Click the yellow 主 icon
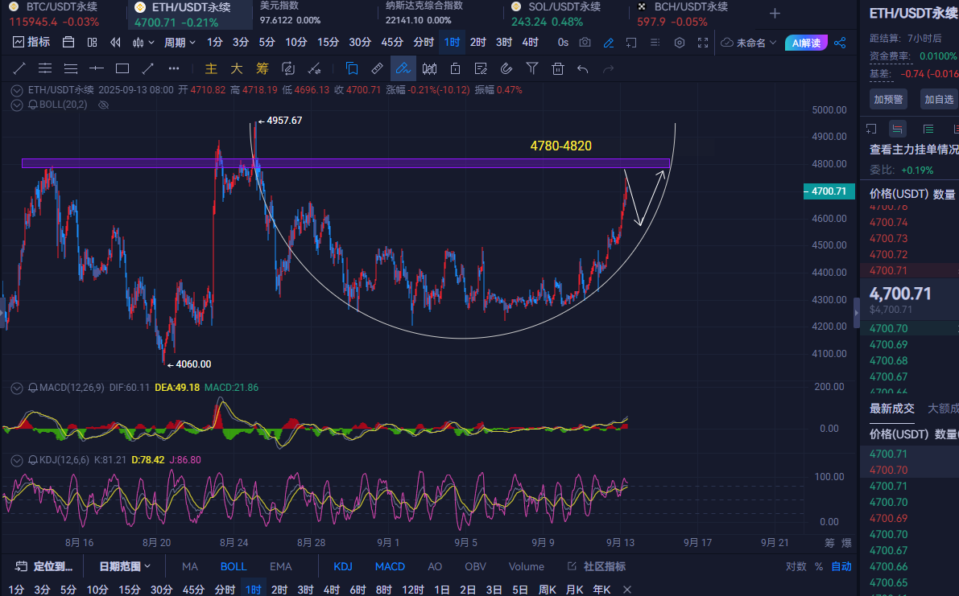 [x=211, y=68]
